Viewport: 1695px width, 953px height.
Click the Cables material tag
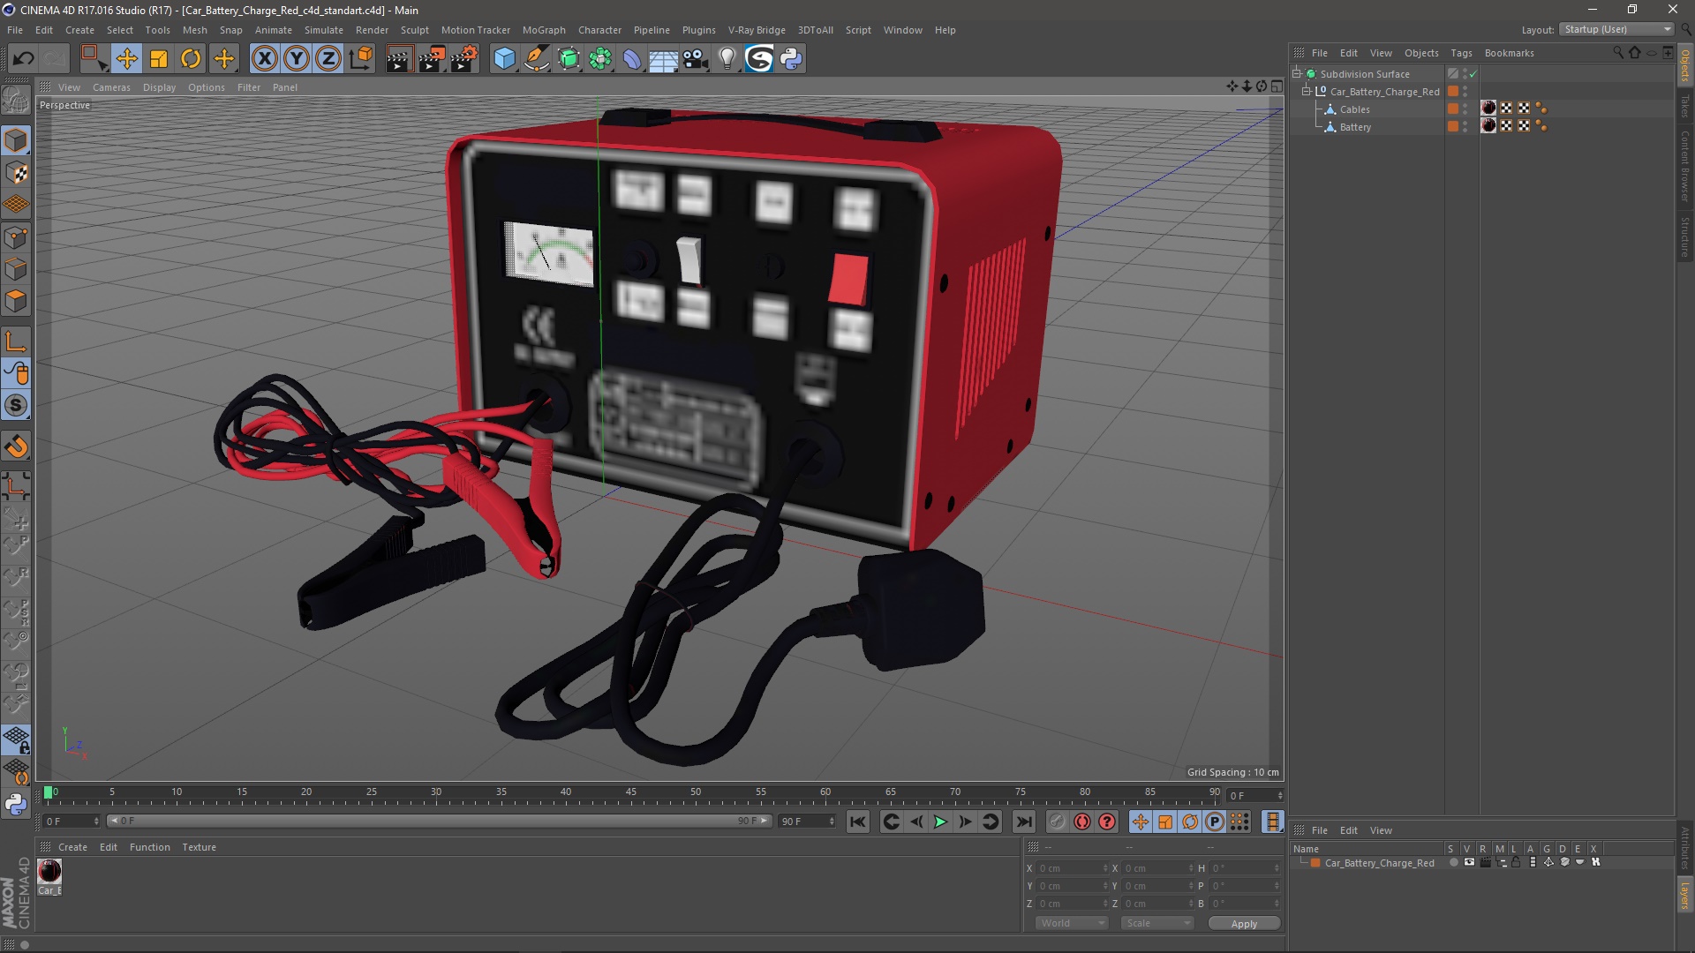click(1488, 109)
